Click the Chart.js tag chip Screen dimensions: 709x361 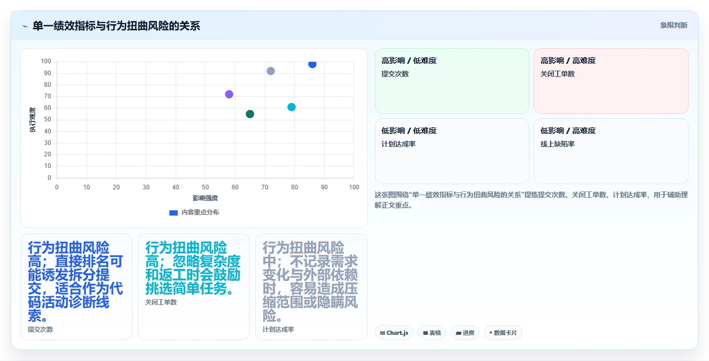pos(394,333)
